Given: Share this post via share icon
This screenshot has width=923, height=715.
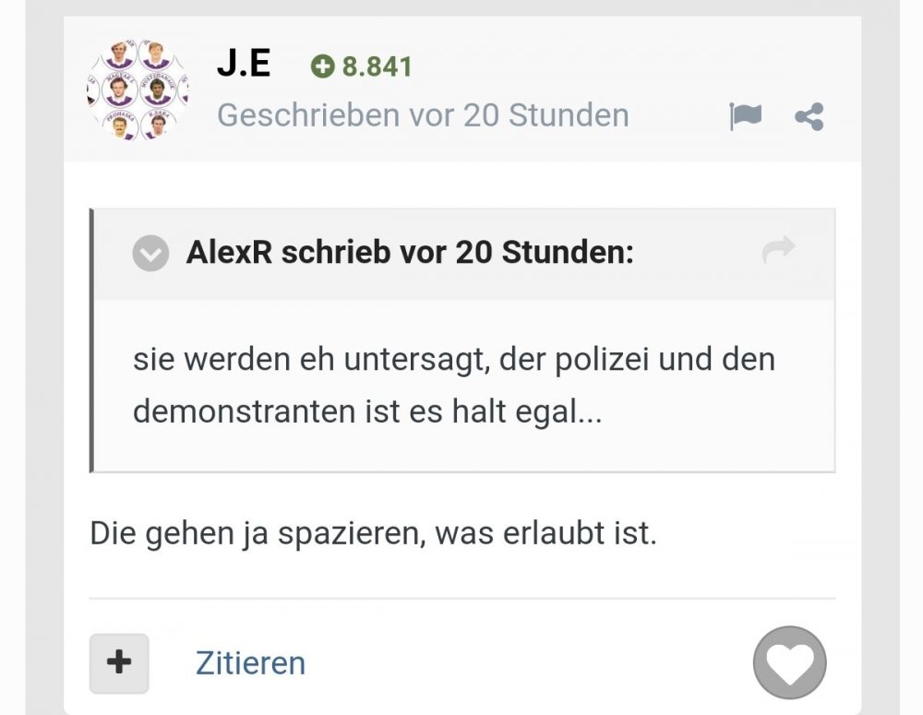Looking at the screenshot, I should 809,116.
